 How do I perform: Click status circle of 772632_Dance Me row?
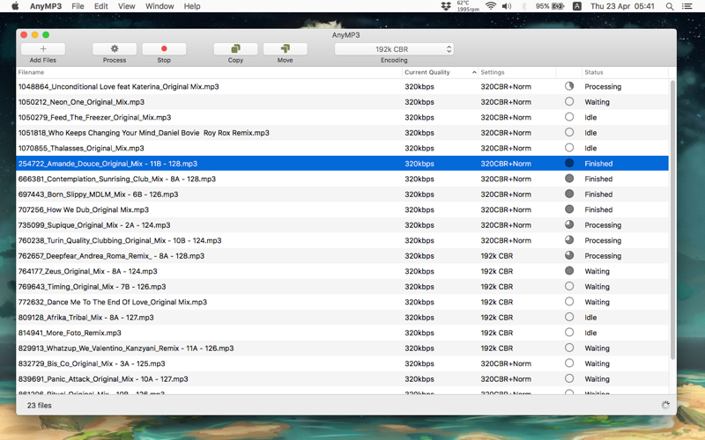(x=569, y=301)
